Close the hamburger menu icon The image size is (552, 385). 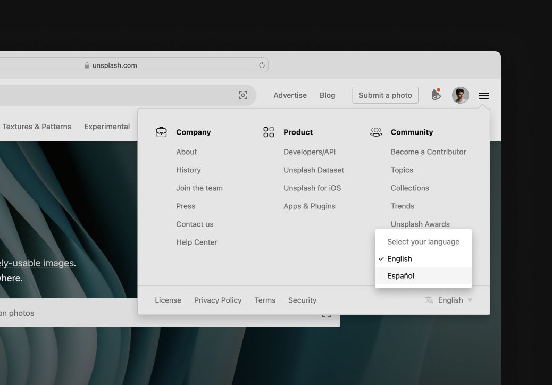[484, 95]
